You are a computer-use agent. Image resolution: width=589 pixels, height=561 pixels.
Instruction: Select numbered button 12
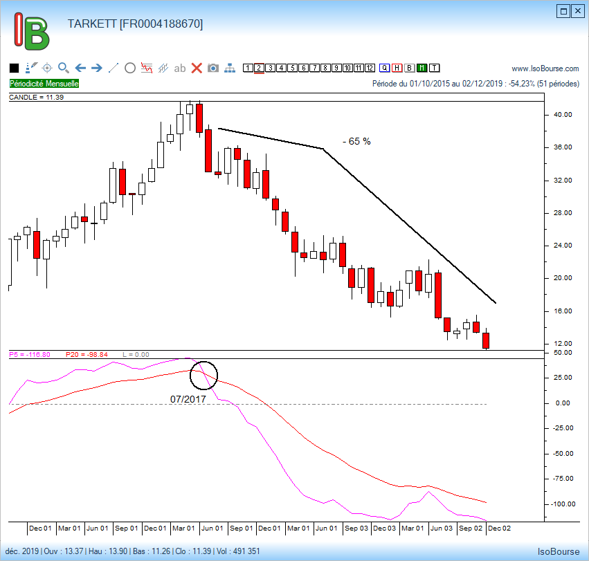(370, 68)
